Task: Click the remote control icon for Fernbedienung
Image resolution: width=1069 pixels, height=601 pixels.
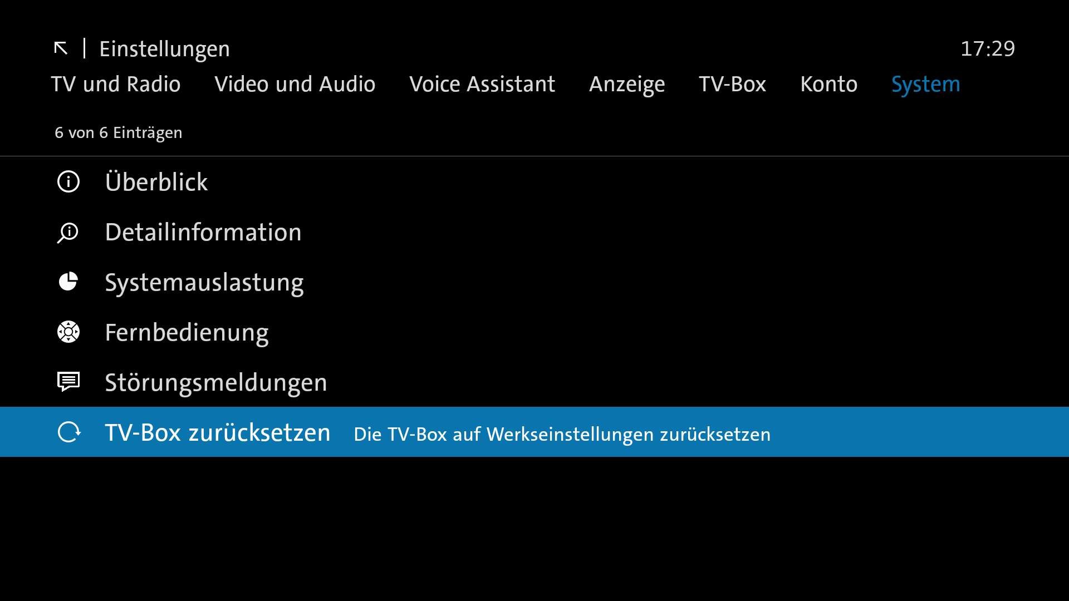Action: coord(68,332)
